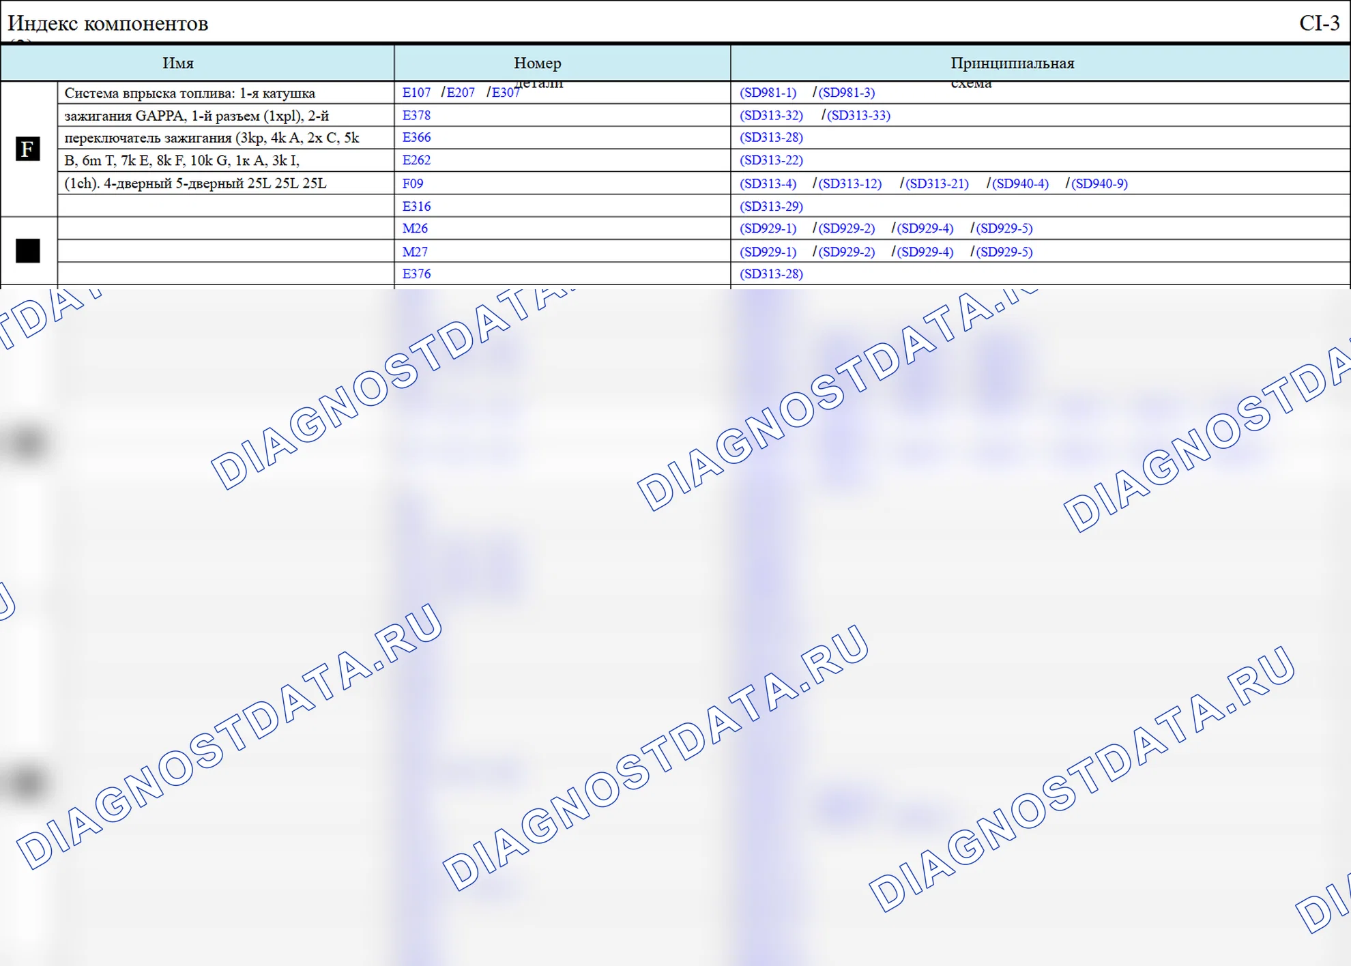The width and height of the screenshot is (1351, 966).
Task: Click the page code "CI-3"
Action: pyautogui.click(x=1320, y=23)
